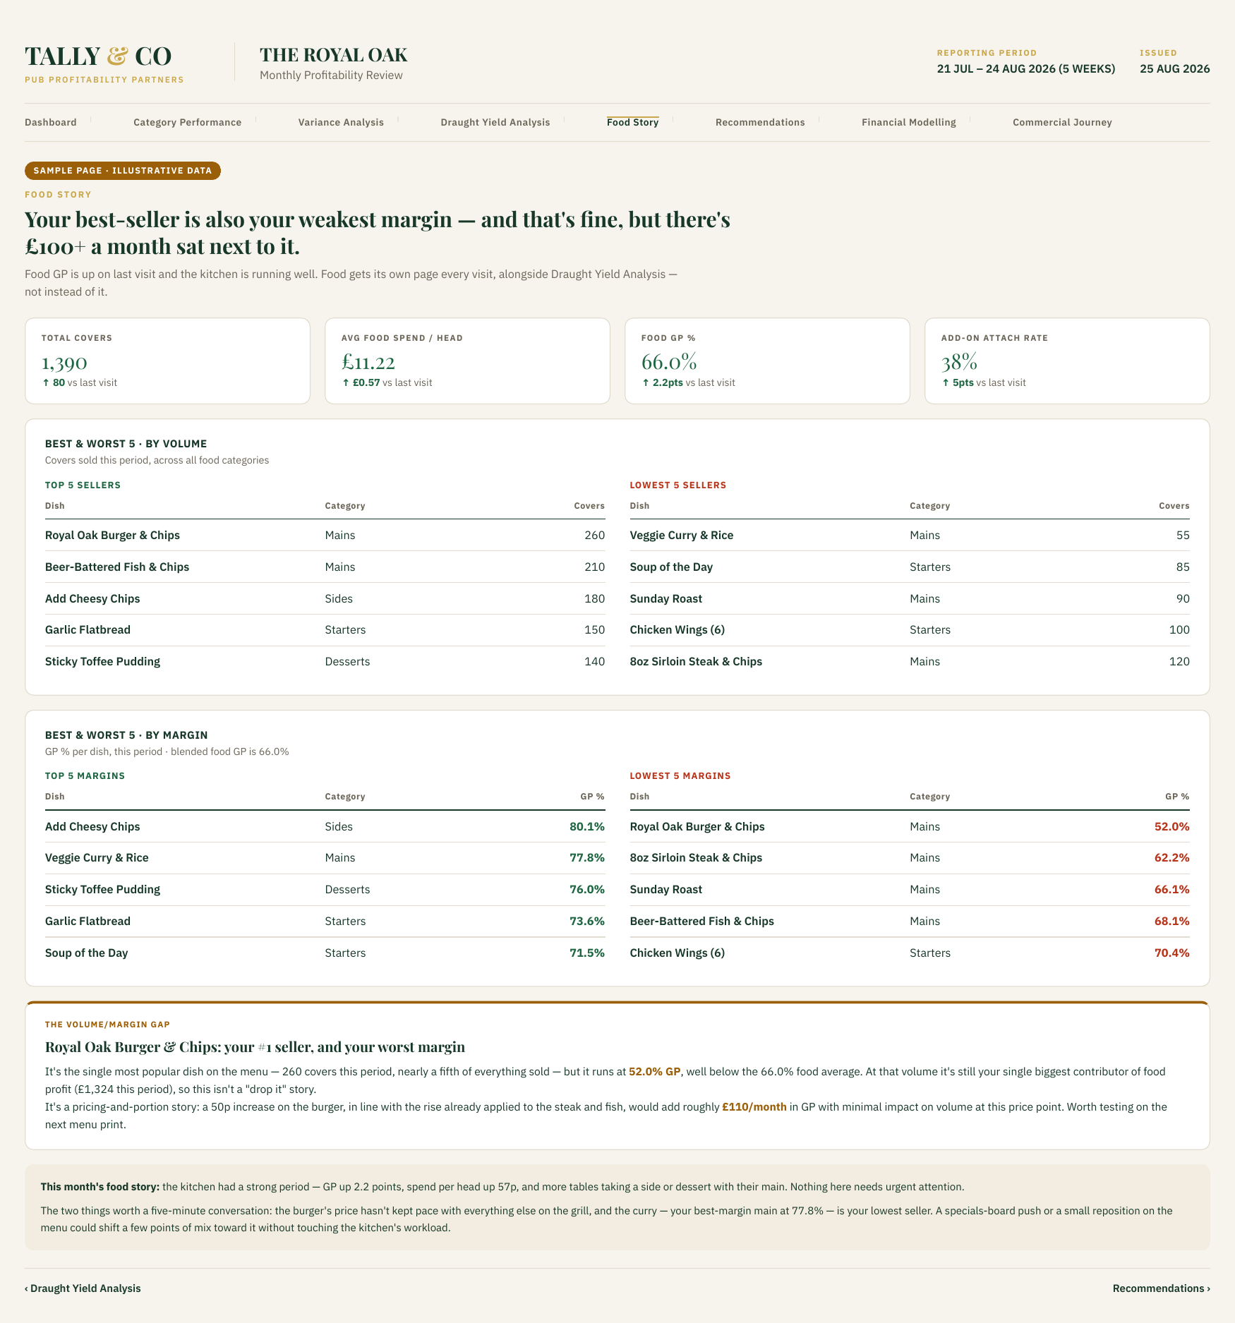Click the Sample Page Illustrative Data badge
The height and width of the screenshot is (1323, 1235).
[x=123, y=171]
